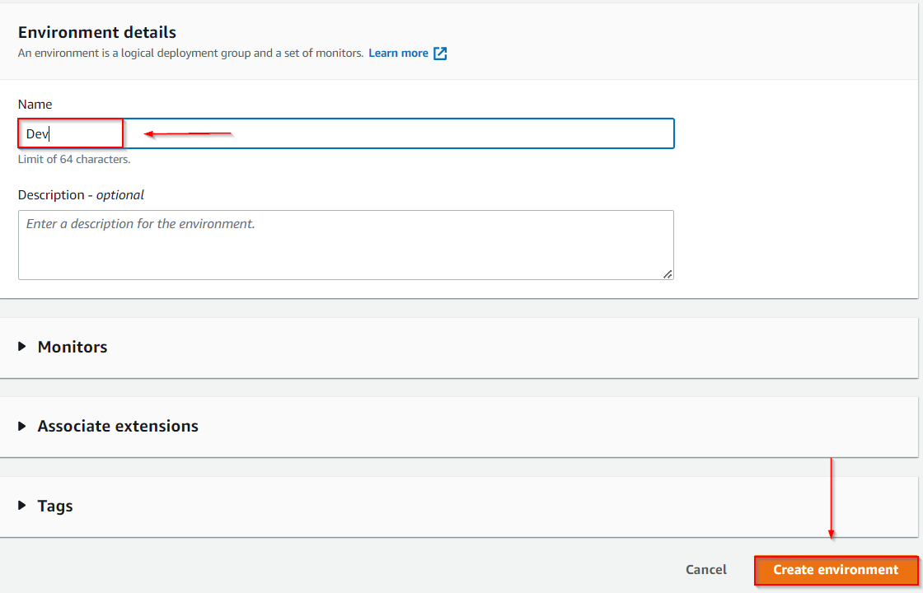Select the Associate extensions heading text
Image resolution: width=923 pixels, height=593 pixels.
click(118, 426)
